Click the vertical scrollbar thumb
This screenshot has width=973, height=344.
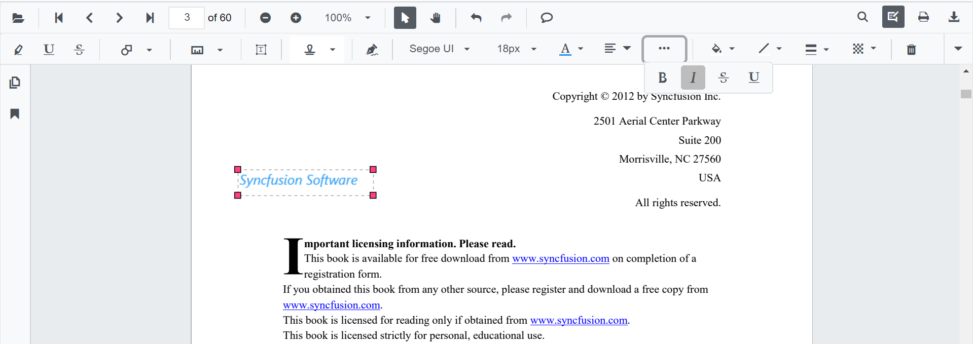pos(966,94)
